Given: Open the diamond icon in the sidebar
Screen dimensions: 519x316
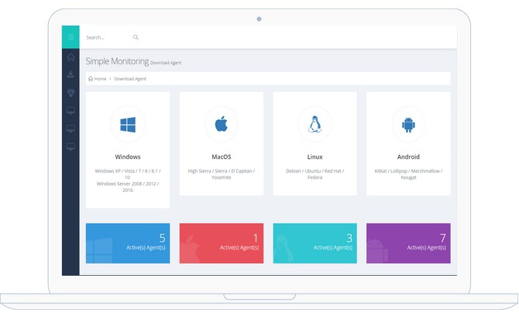Looking at the screenshot, I should [70, 93].
